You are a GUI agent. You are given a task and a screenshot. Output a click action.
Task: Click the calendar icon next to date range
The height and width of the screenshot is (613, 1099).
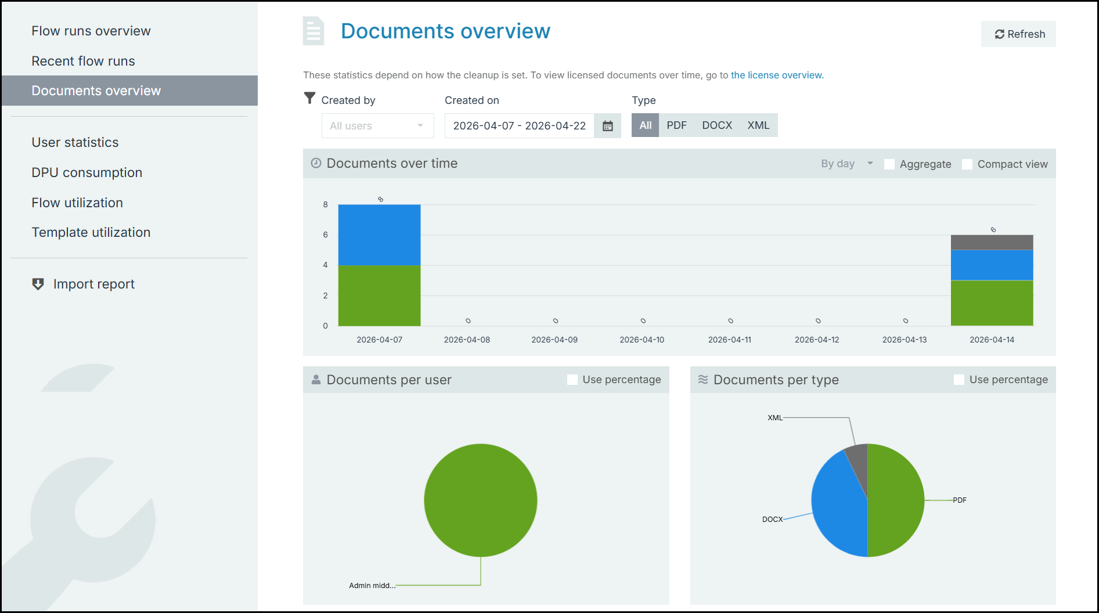(x=607, y=126)
